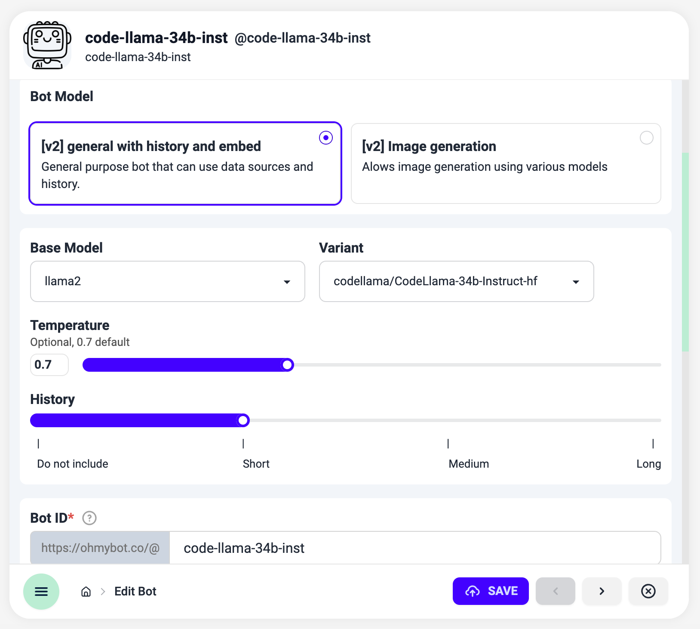Set History to Medium tick label
This screenshot has height=629, width=700.
[468, 464]
